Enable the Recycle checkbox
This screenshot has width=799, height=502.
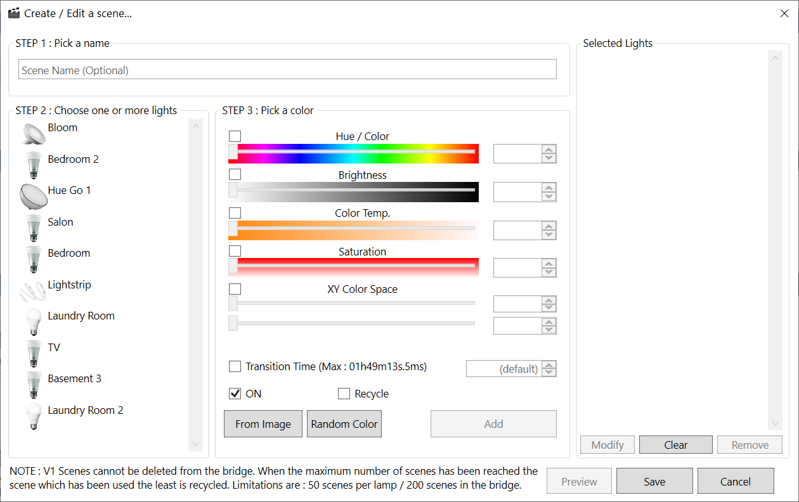click(x=344, y=394)
